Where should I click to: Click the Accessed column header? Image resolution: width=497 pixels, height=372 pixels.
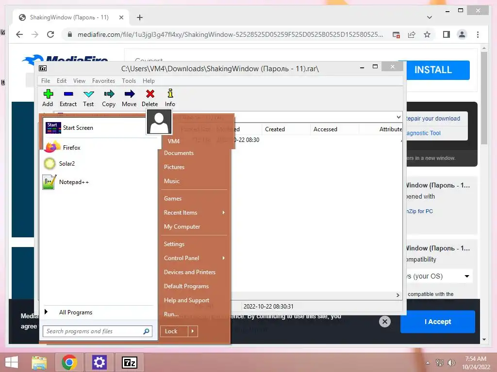(x=334, y=129)
